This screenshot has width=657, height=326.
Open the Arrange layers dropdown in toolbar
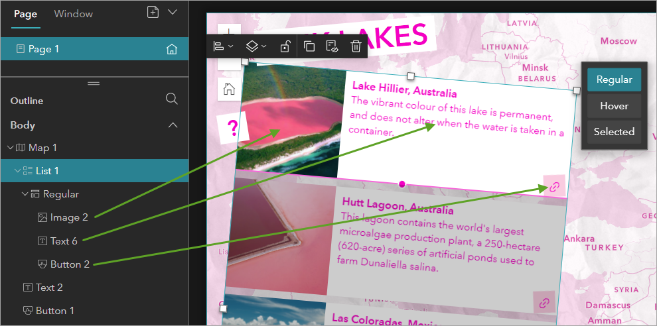coord(256,46)
